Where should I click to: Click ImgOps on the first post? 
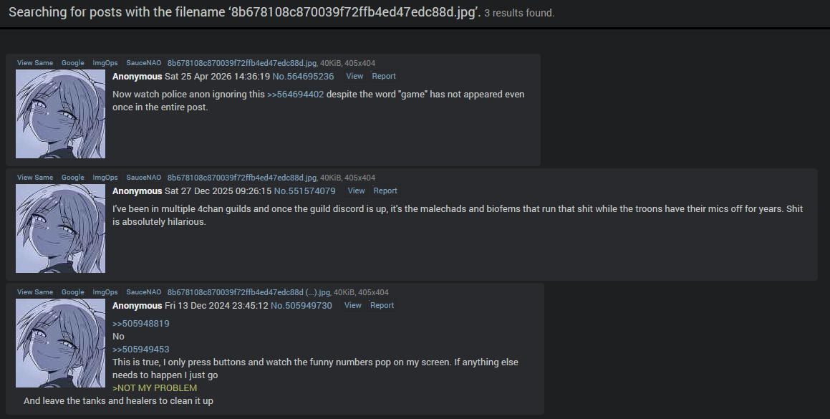105,63
